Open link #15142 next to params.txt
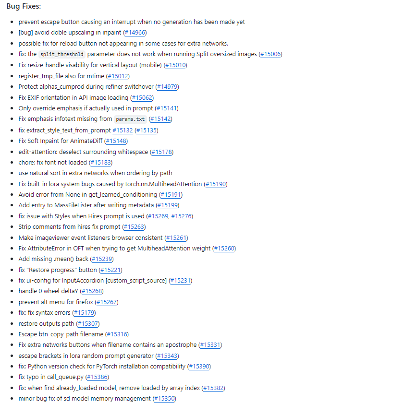The image size is (417, 403). pyautogui.click(x=160, y=119)
